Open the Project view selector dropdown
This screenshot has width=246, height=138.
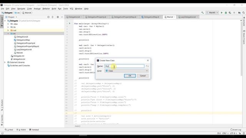(x=11, y=17)
